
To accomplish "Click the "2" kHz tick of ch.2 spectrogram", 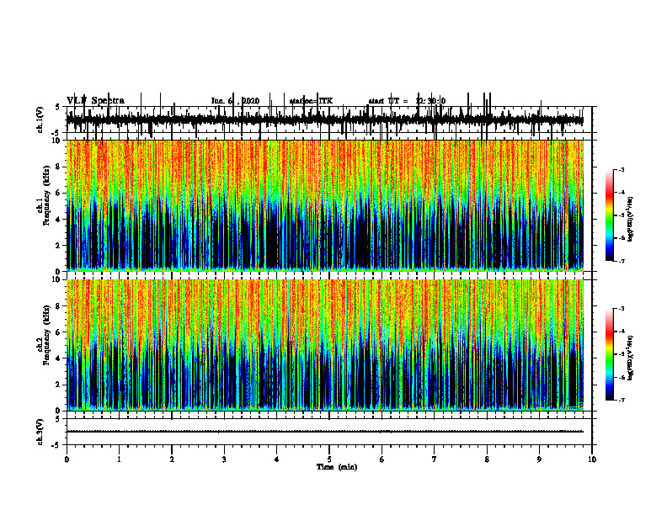I will click(58, 385).
